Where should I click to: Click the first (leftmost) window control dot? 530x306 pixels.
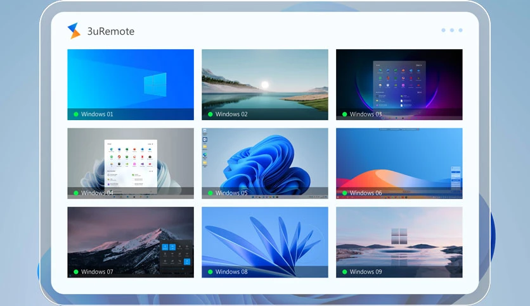coord(444,30)
